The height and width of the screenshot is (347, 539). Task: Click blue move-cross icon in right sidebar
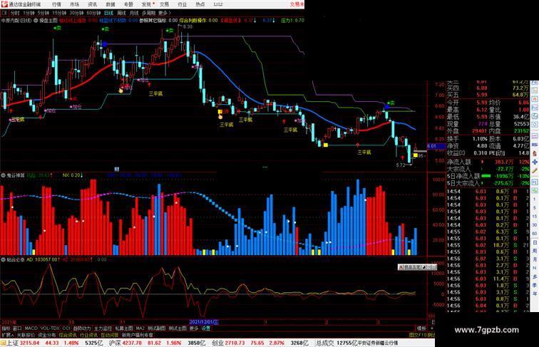tap(535, 162)
